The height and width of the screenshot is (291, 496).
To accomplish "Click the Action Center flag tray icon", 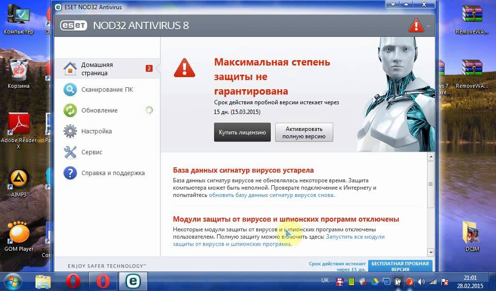I will 445,281.
